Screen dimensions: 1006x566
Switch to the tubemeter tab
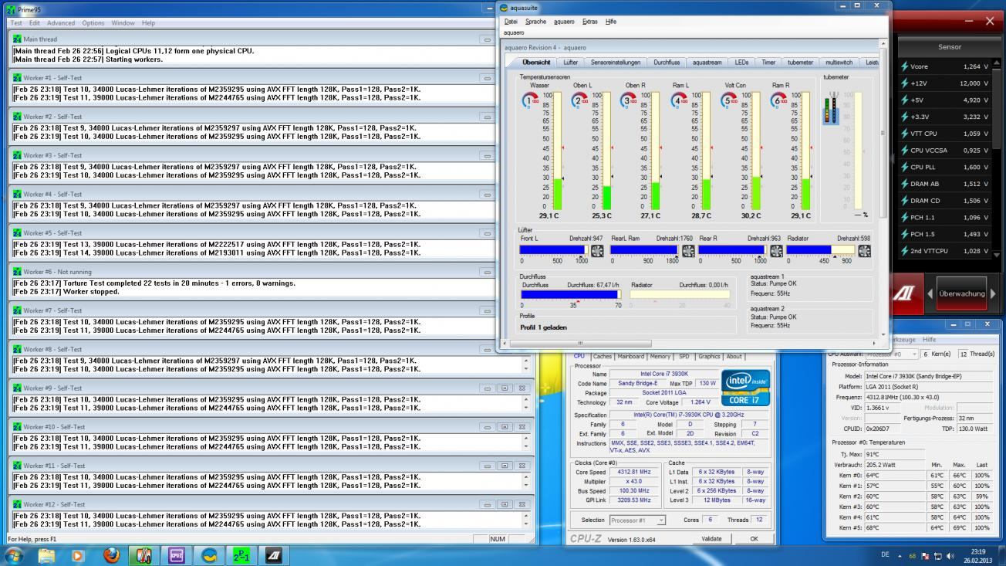tap(800, 63)
